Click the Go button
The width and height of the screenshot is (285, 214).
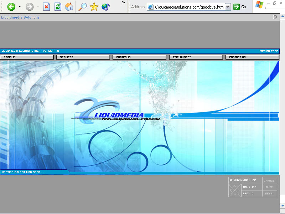coord(237,6)
